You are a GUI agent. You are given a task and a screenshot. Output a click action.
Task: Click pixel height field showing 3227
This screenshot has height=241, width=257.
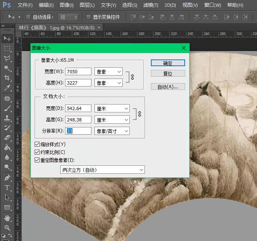[78, 83]
